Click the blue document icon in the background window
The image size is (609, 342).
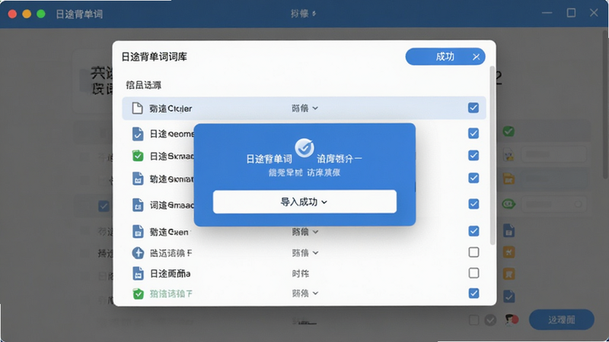coord(509,231)
